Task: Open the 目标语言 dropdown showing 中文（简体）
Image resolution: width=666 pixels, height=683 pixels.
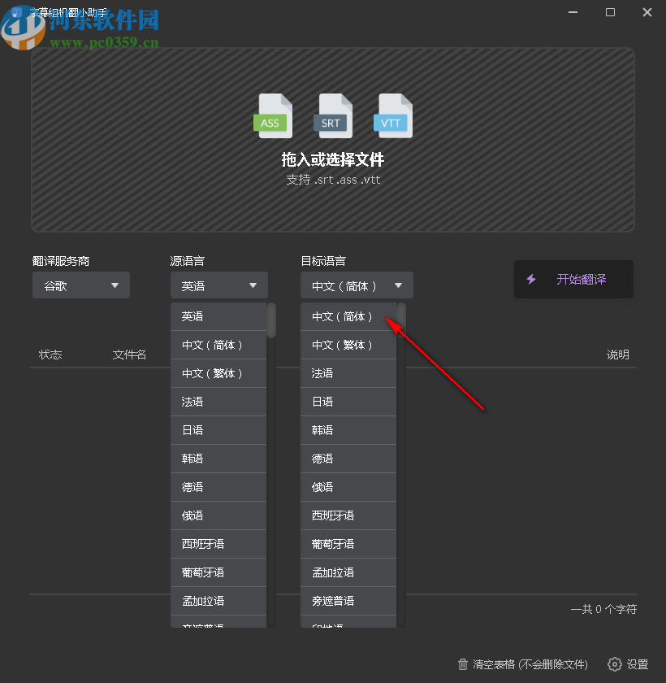Action: [x=358, y=285]
